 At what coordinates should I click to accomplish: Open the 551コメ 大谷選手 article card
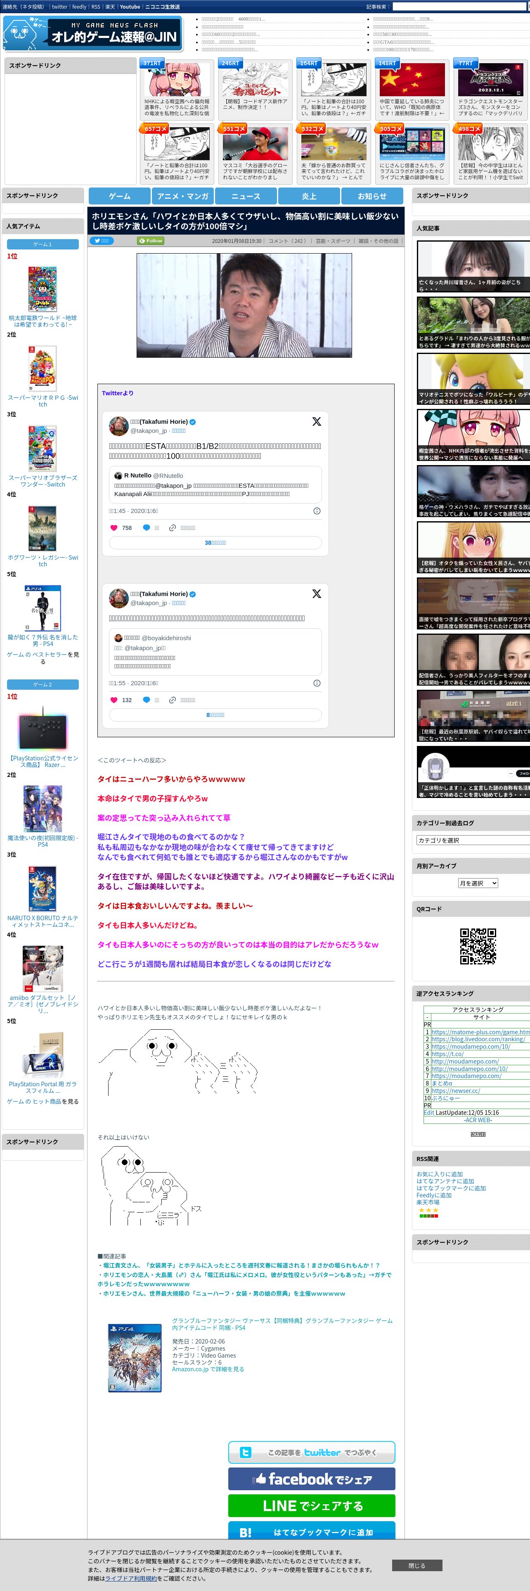tap(255, 153)
